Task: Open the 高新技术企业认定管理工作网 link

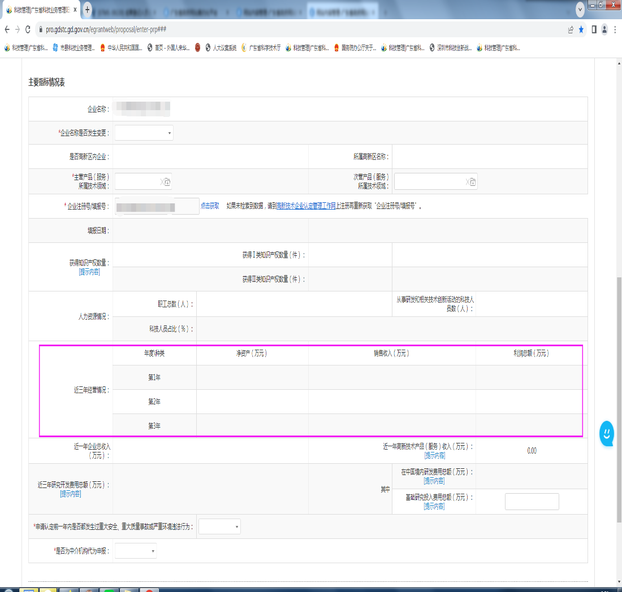Action: 306,206
